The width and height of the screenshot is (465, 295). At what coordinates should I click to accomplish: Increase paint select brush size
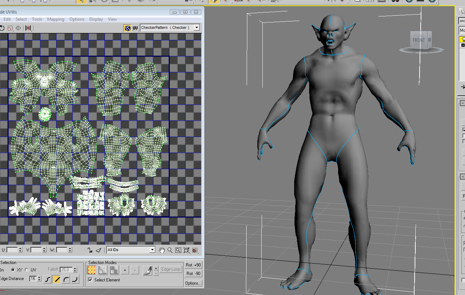pos(156,268)
